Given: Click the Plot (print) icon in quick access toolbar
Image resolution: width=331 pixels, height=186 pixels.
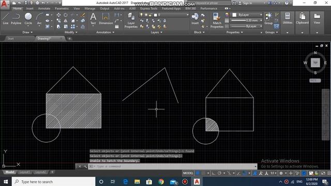Looking at the screenshot, I should point(37,3).
